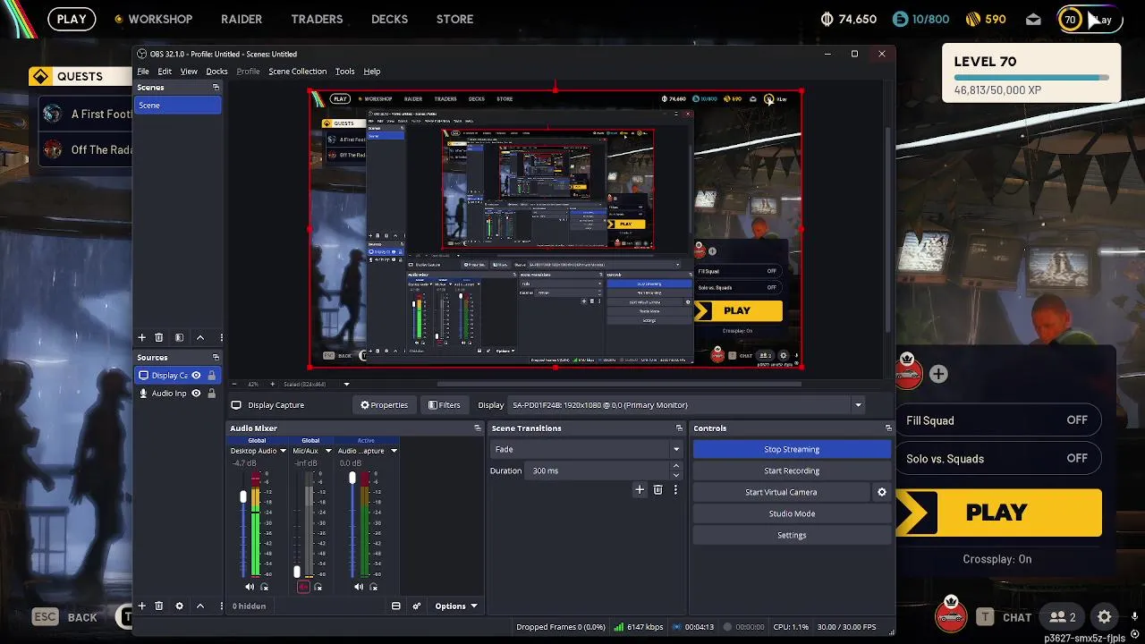Float the Scenes dock panel
Screen dimensions: 1145x644
pyautogui.click(x=216, y=88)
